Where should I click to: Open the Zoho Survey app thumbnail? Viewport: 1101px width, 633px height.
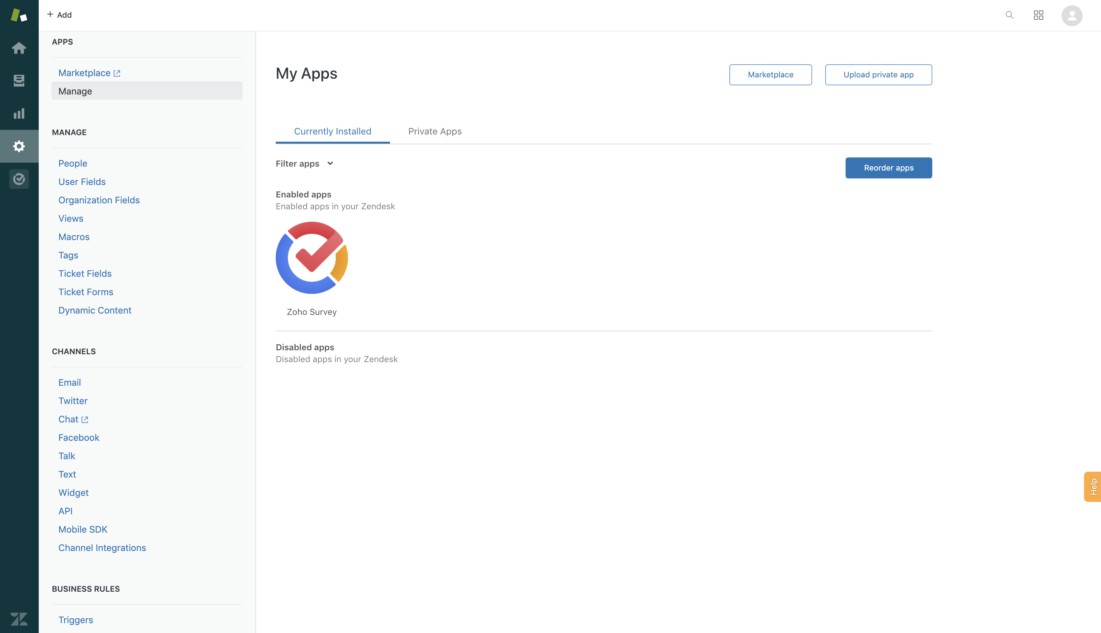[x=312, y=258]
